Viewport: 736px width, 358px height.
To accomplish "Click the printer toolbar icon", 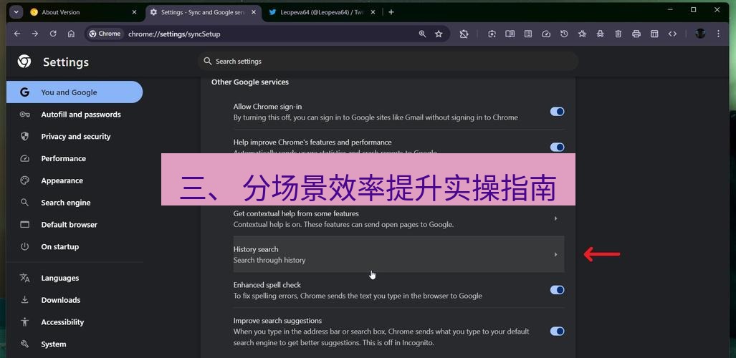I will coord(636,34).
